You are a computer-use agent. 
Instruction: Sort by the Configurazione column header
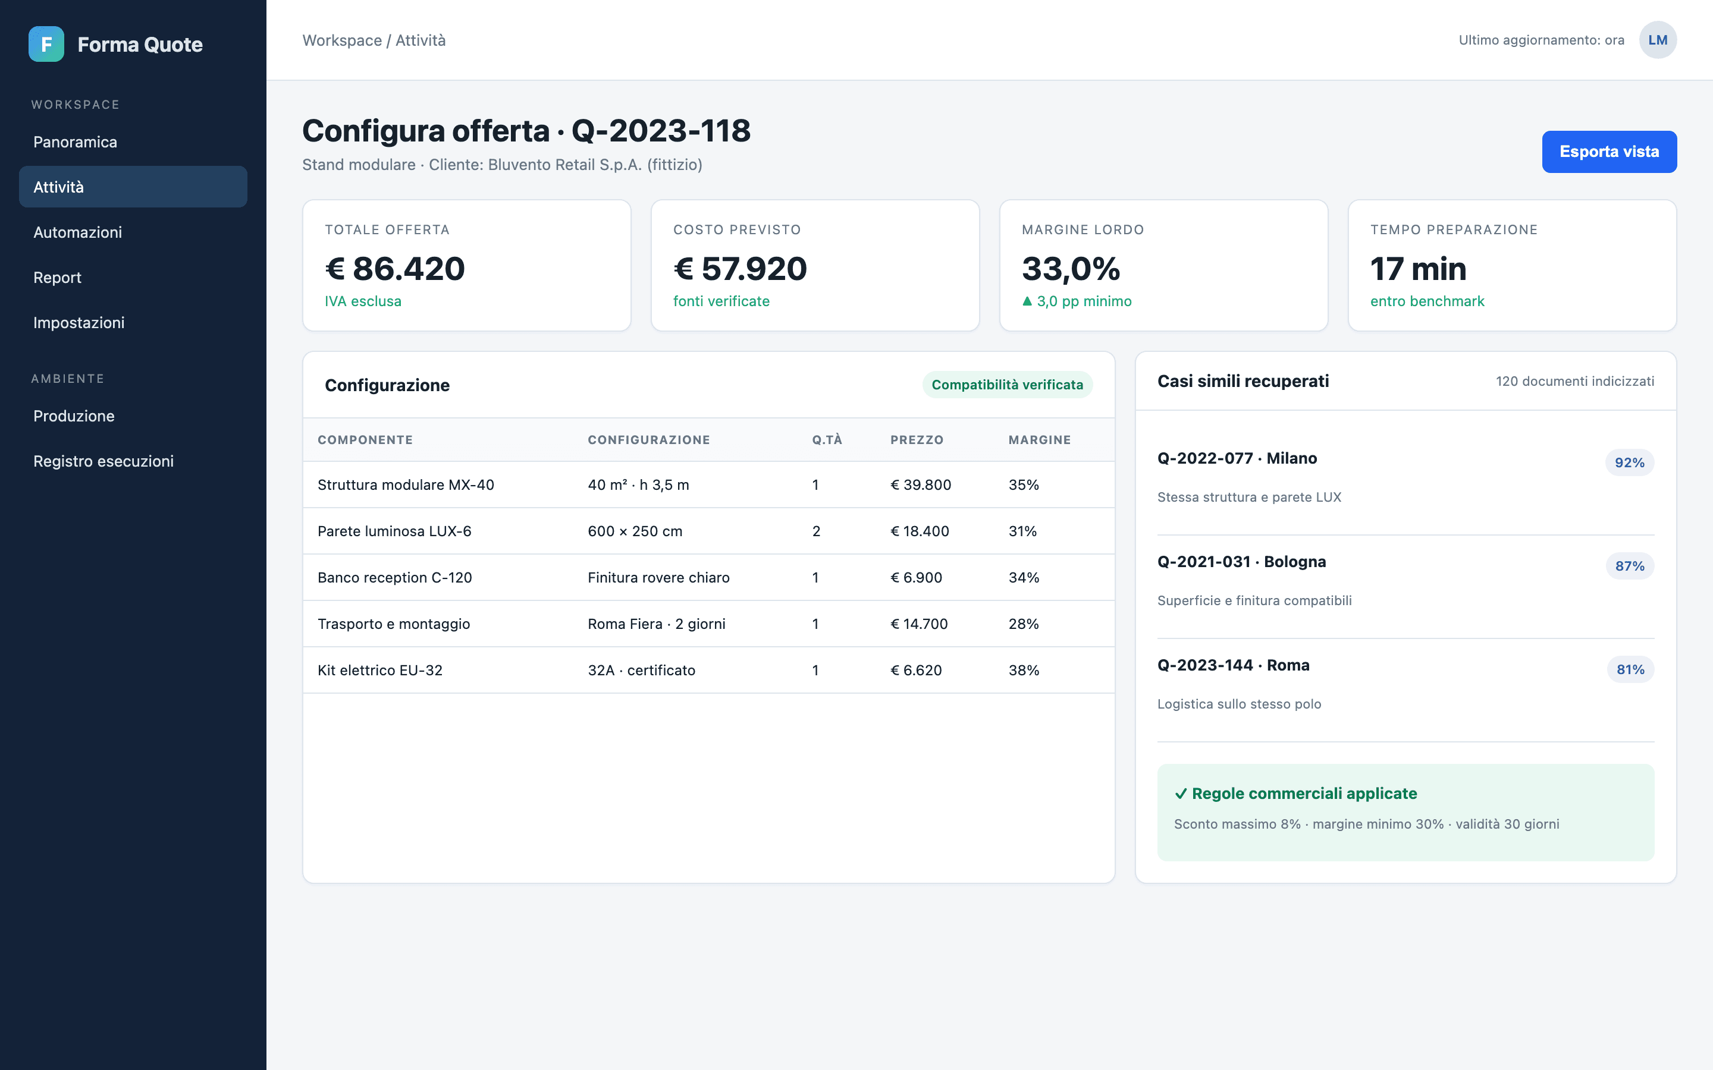pos(648,439)
